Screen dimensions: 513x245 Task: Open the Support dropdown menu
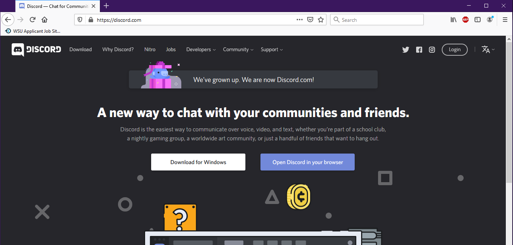271,50
